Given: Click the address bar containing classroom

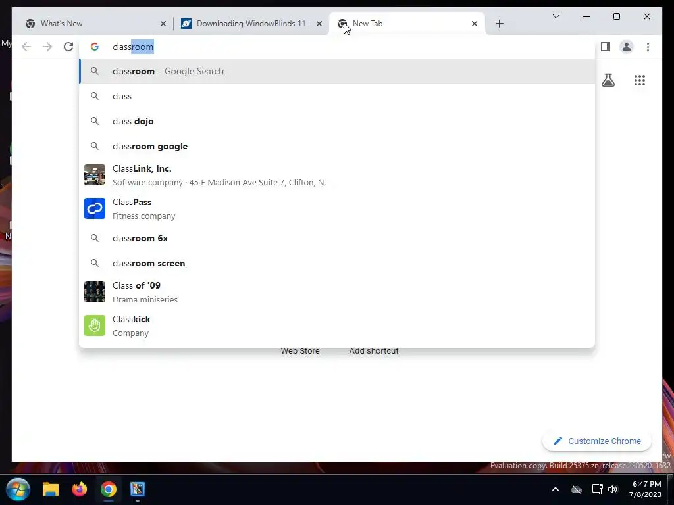Looking at the screenshot, I should coord(337,47).
